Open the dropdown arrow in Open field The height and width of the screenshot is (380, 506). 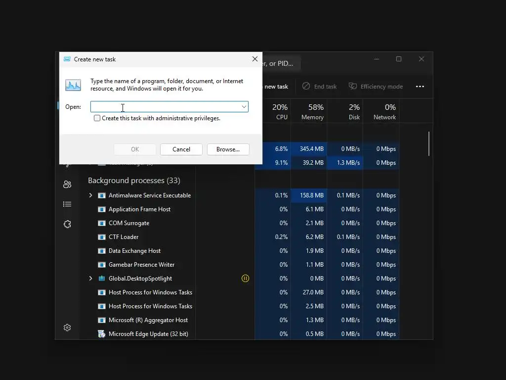pos(244,107)
